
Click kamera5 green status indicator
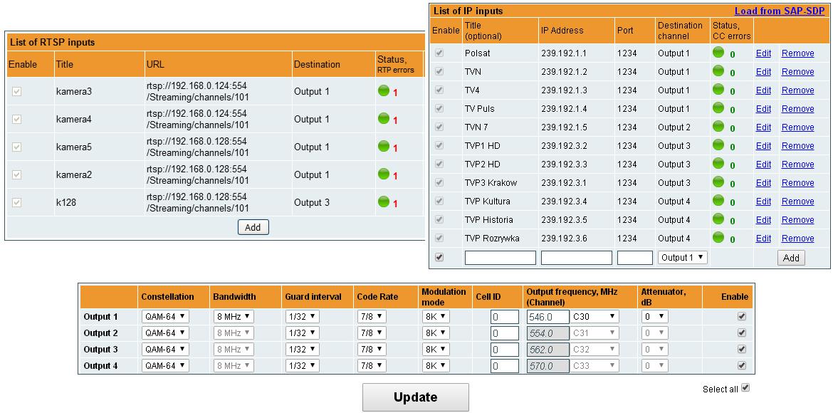[x=384, y=146]
